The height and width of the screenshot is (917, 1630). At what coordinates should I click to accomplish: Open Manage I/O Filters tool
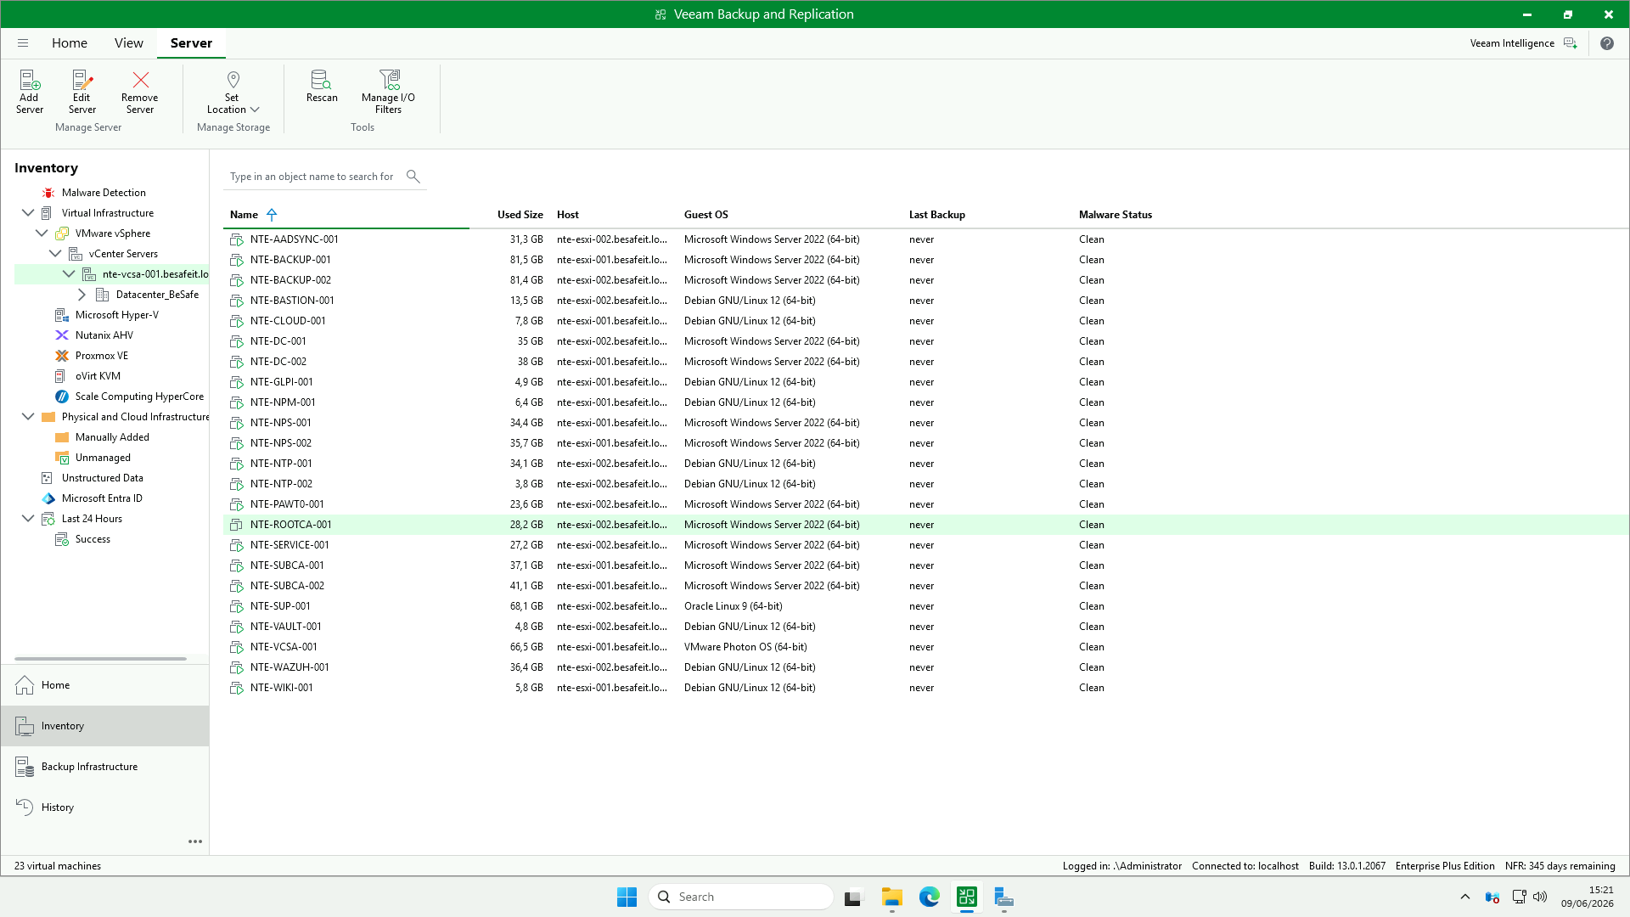point(389,92)
